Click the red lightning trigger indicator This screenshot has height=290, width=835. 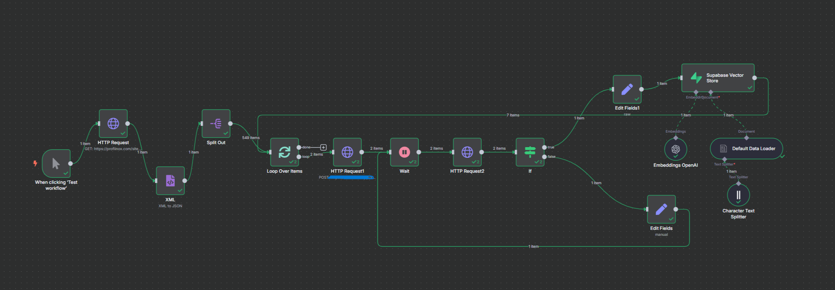coord(35,163)
